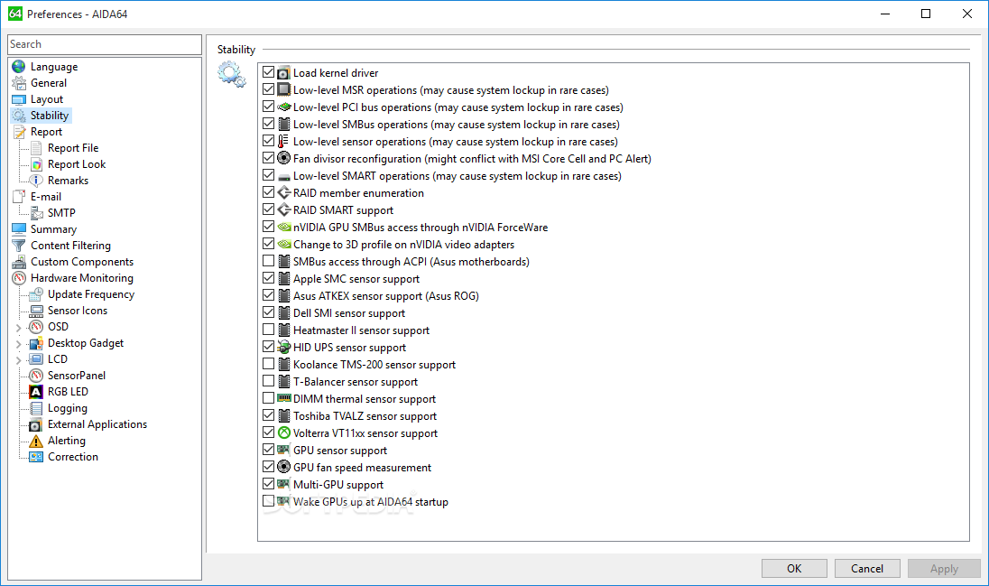Toggle RAID SMART support checkbox
This screenshot has width=989, height=586.
coord(268,209)
